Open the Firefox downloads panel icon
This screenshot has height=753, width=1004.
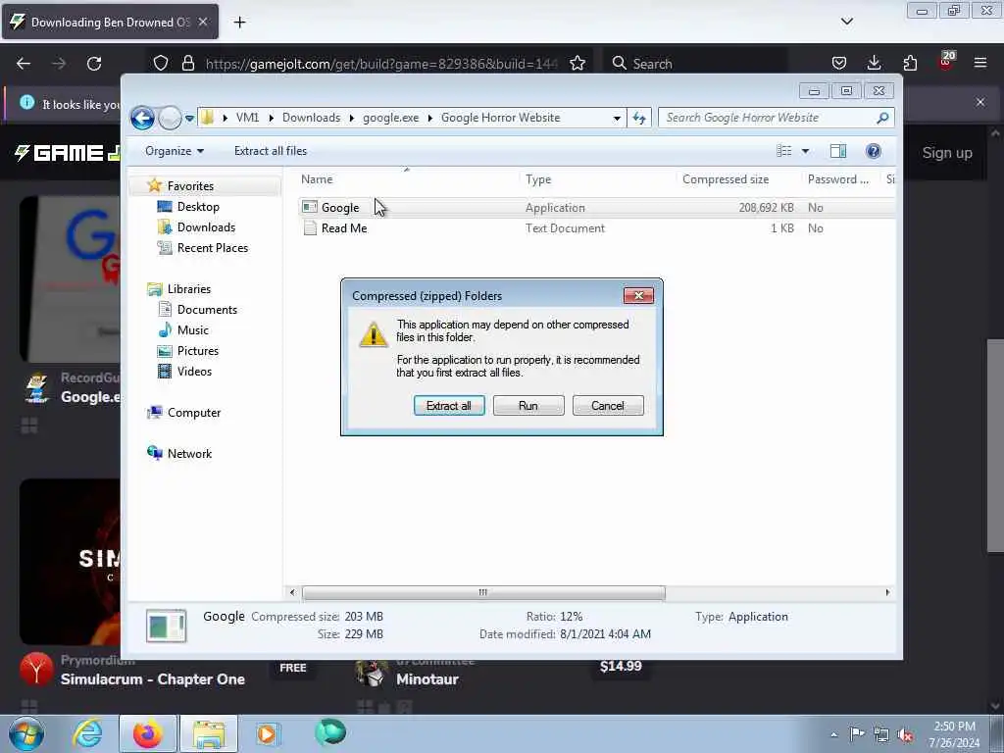(874, 64)
